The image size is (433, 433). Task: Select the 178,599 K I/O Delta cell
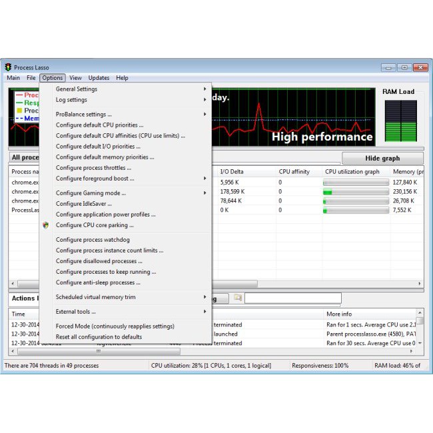[x=232, y=192]
